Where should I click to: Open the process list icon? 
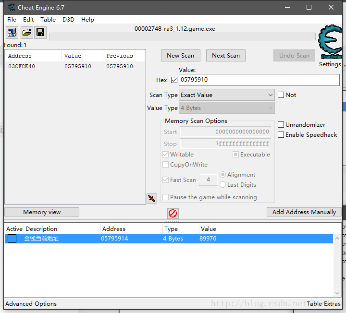pos(12,33)
